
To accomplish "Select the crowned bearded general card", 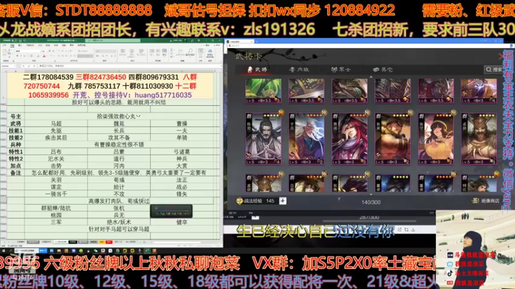I will click(x=479, y=139).
